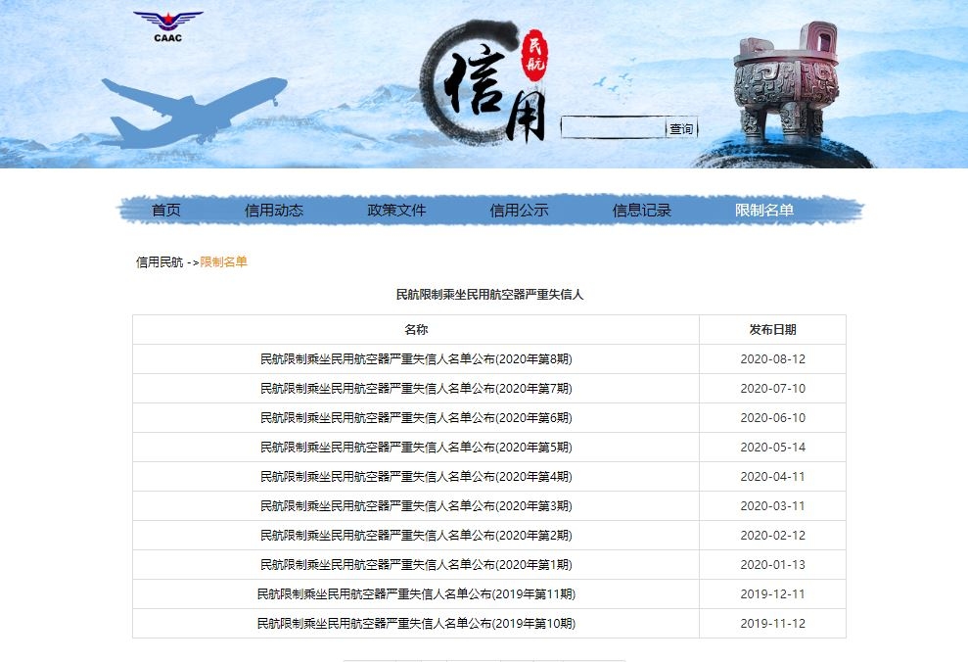Open the 2020年第6期 list announcement
The image size is (968, 662).
(x=416, y=418)
